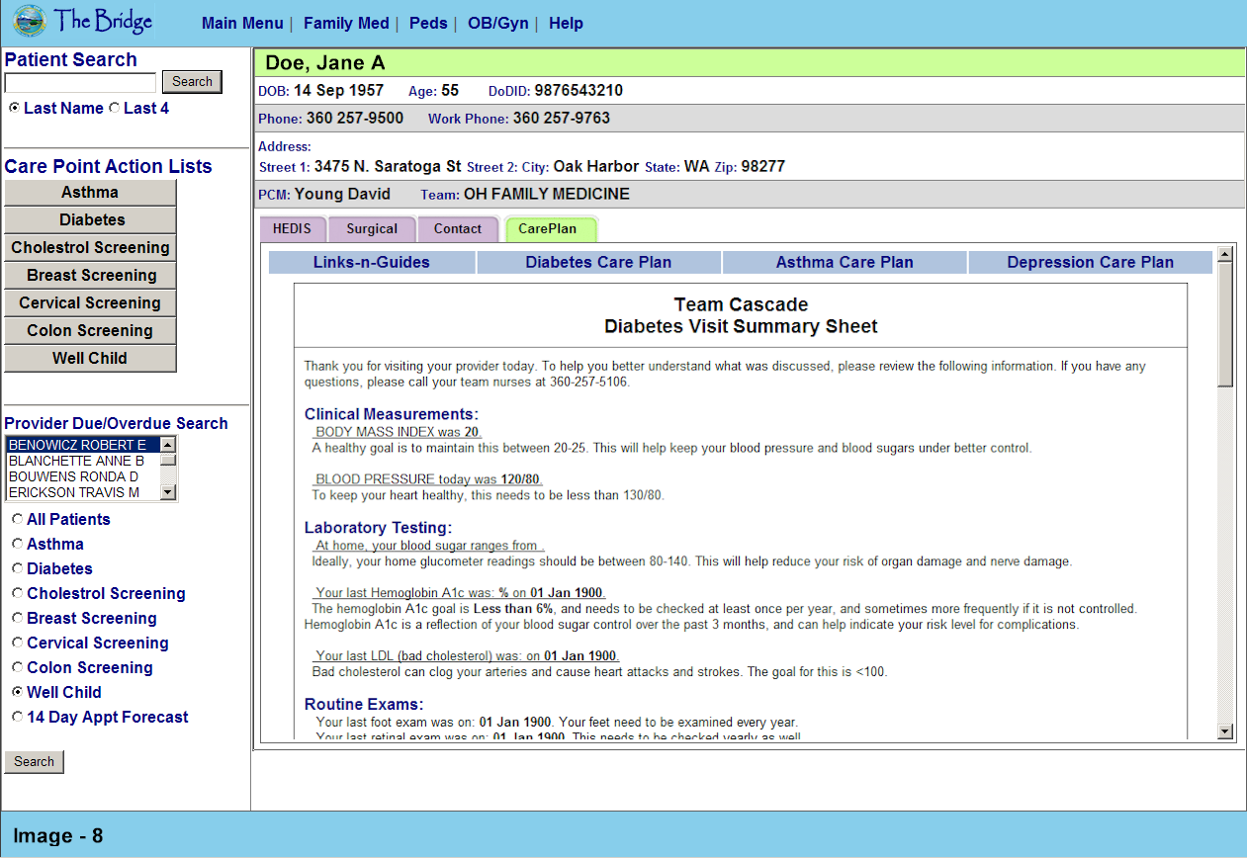Click the BLOOD PRESSURE today line
Viewport: 1247px width, 858px height.
point(429,479)
